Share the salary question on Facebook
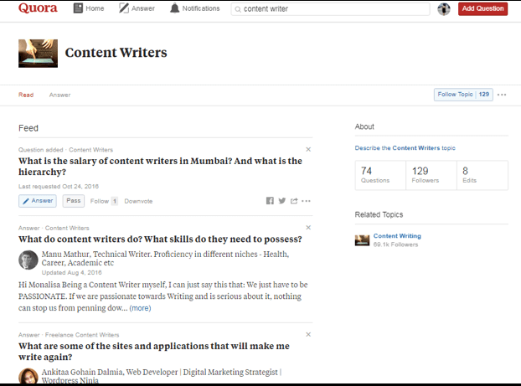 270,201
